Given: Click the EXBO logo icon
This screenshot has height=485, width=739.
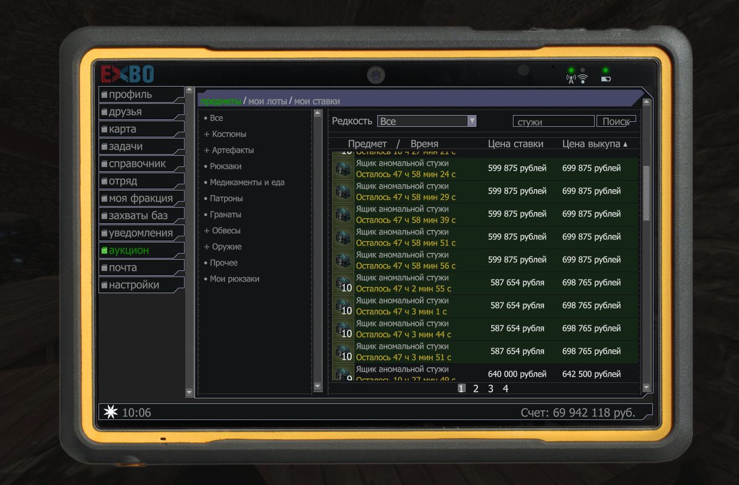Looking at the screenshot, I should coord(127,74).
